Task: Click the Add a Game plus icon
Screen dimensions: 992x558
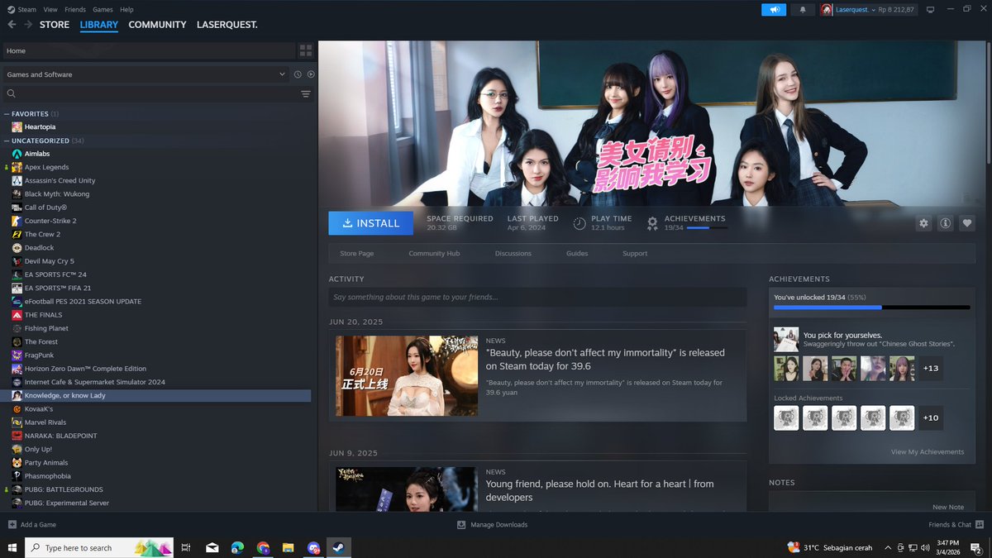Action: click(12, 525)
